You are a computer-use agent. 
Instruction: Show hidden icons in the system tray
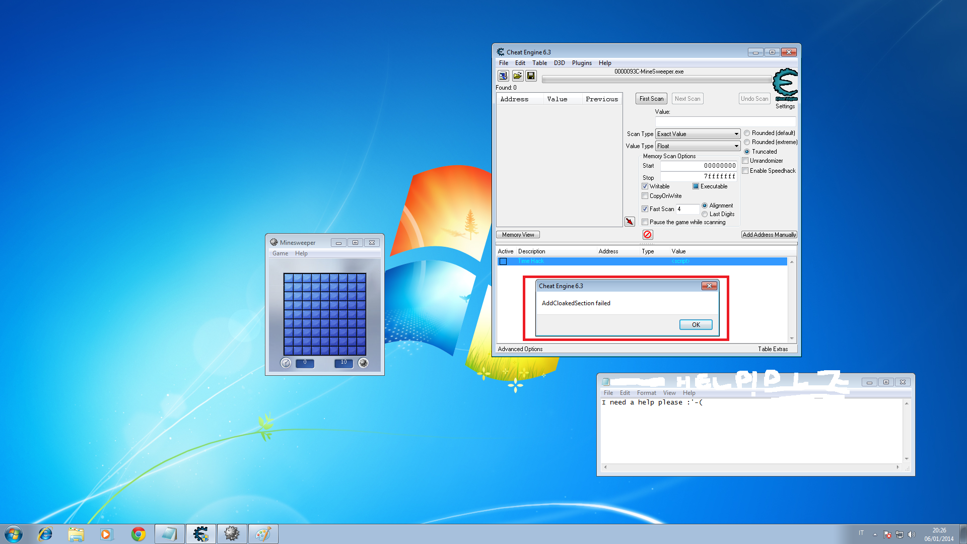(x=875, y=534)
